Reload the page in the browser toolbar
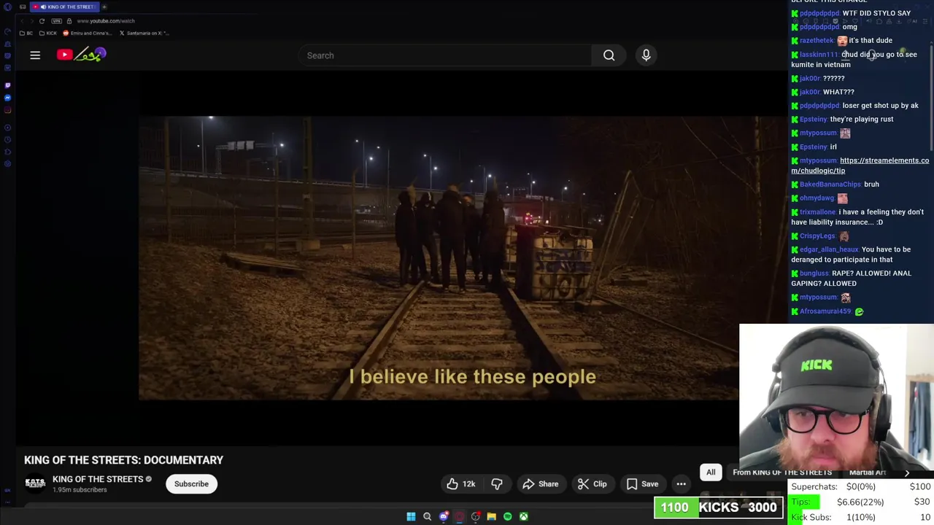This screenshot has height=525, width=934. [x=42, y=21]
